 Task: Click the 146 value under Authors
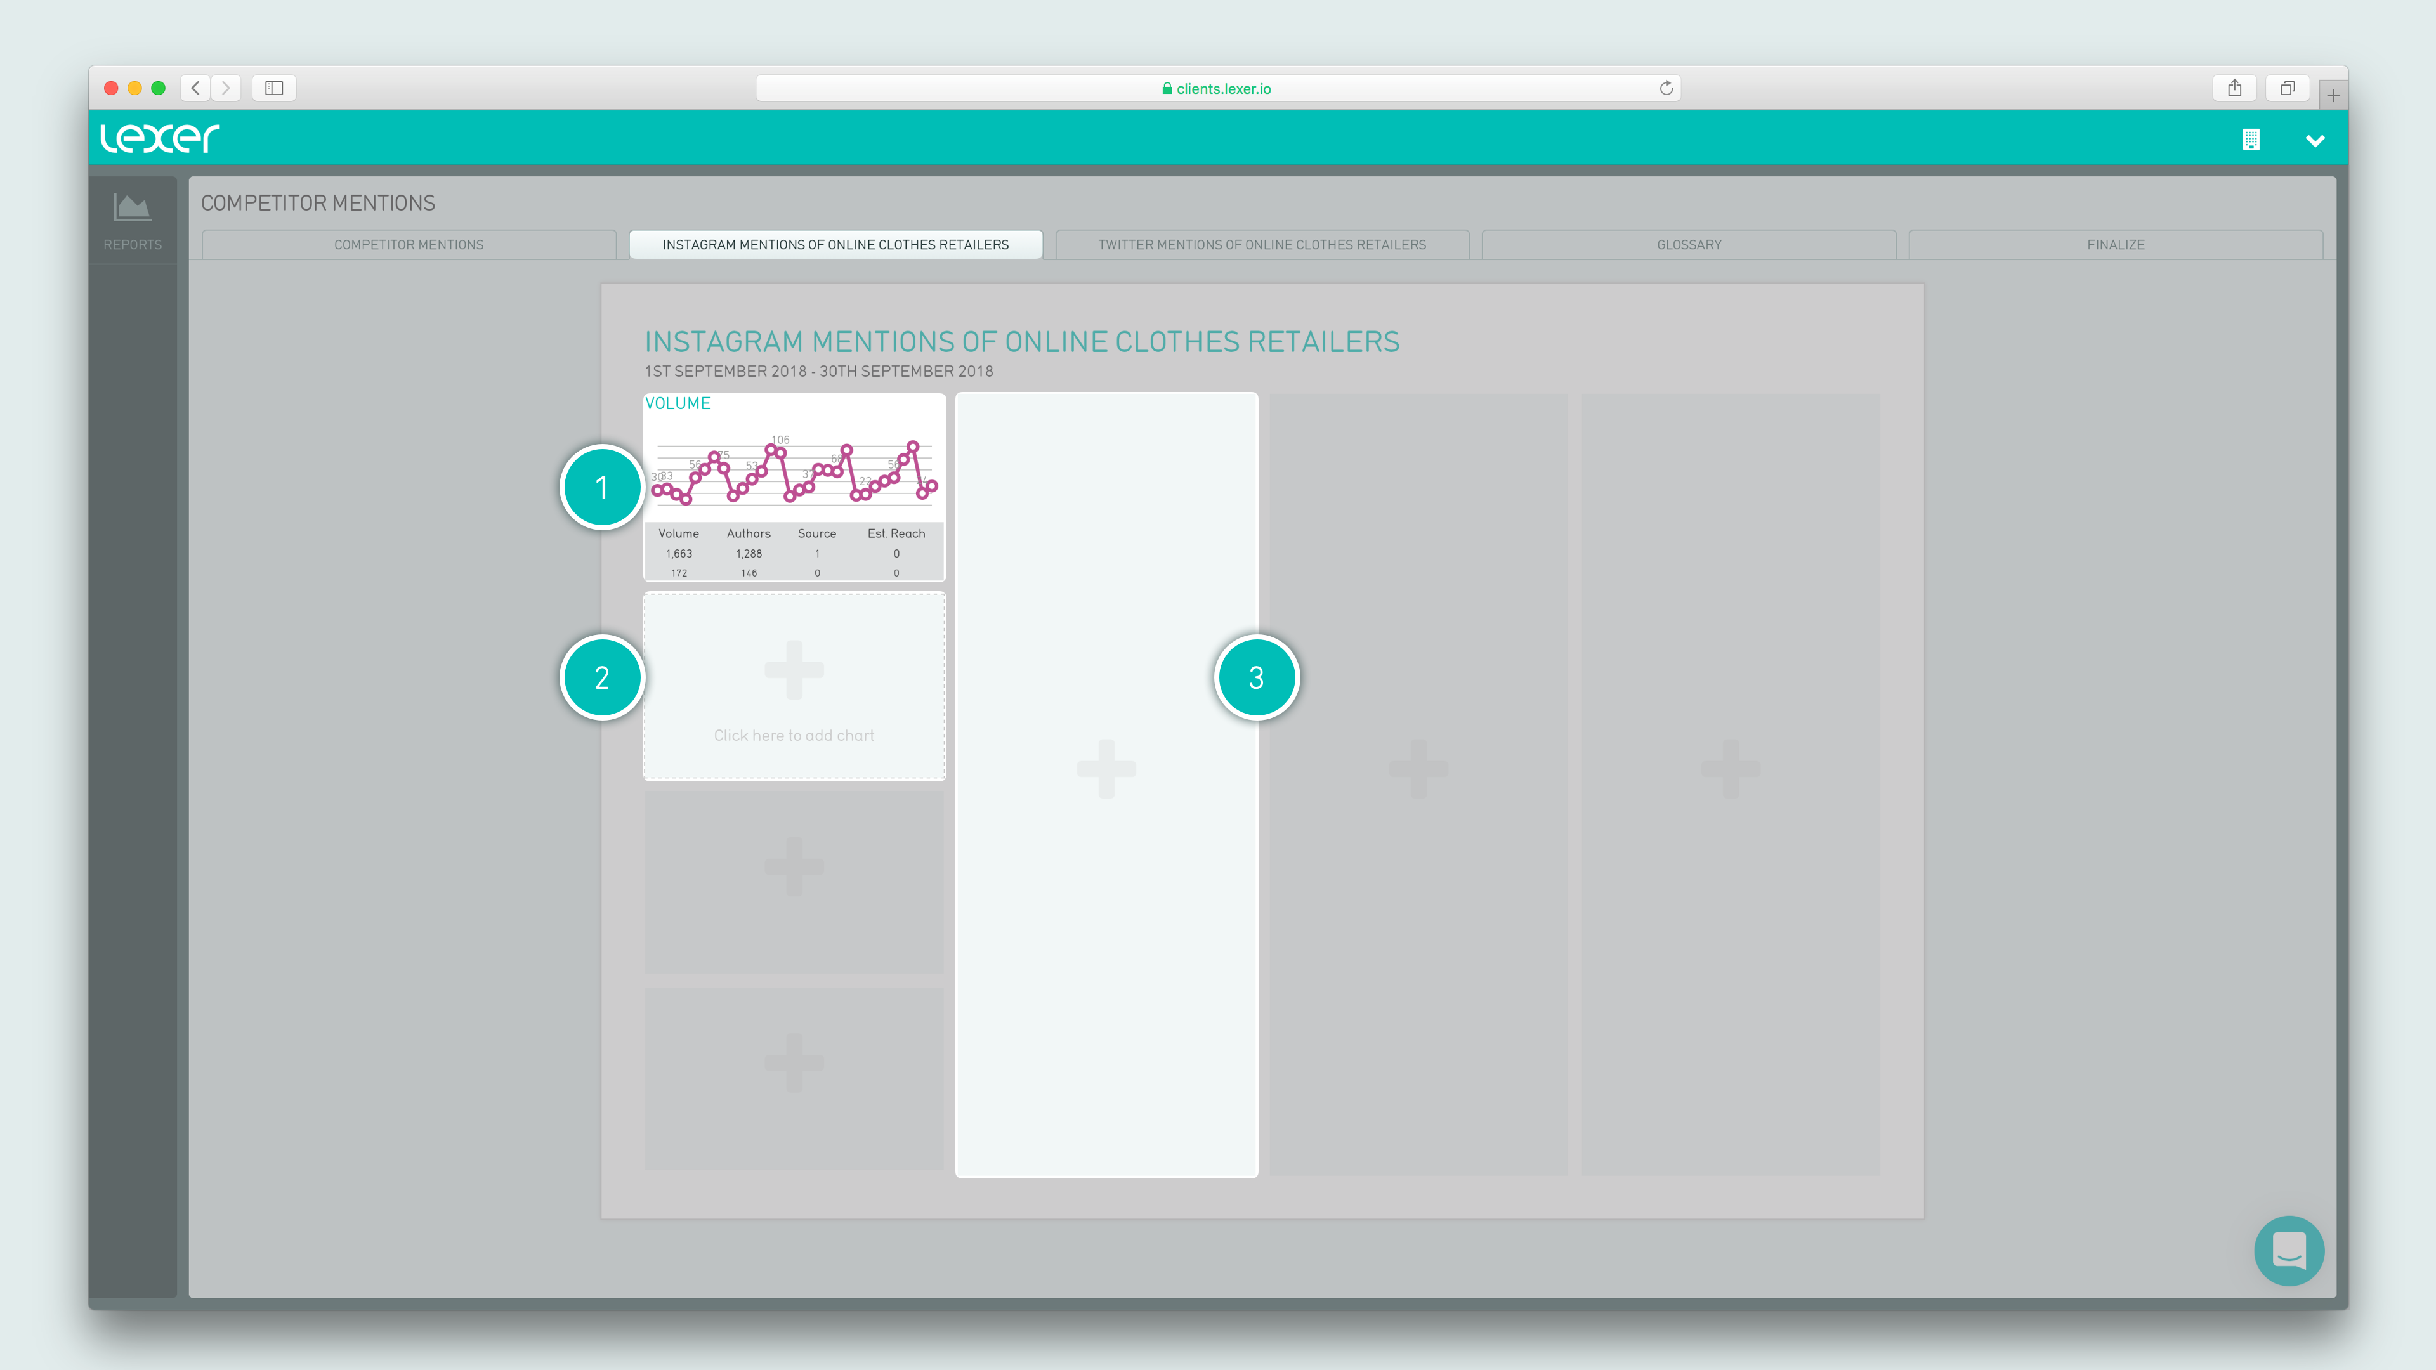coord(749,573)
